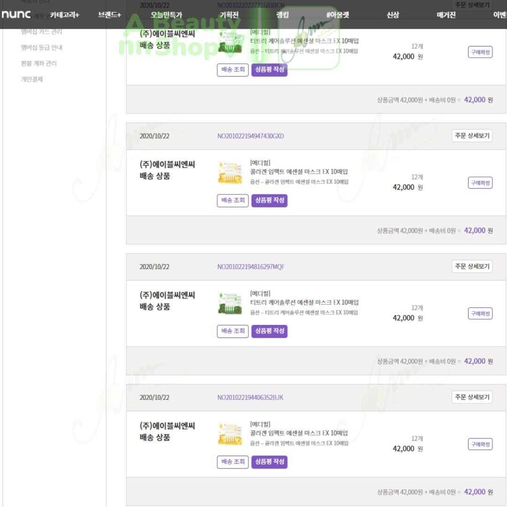Click 개인결제 in the sidebar

click(x=32, y=79)
